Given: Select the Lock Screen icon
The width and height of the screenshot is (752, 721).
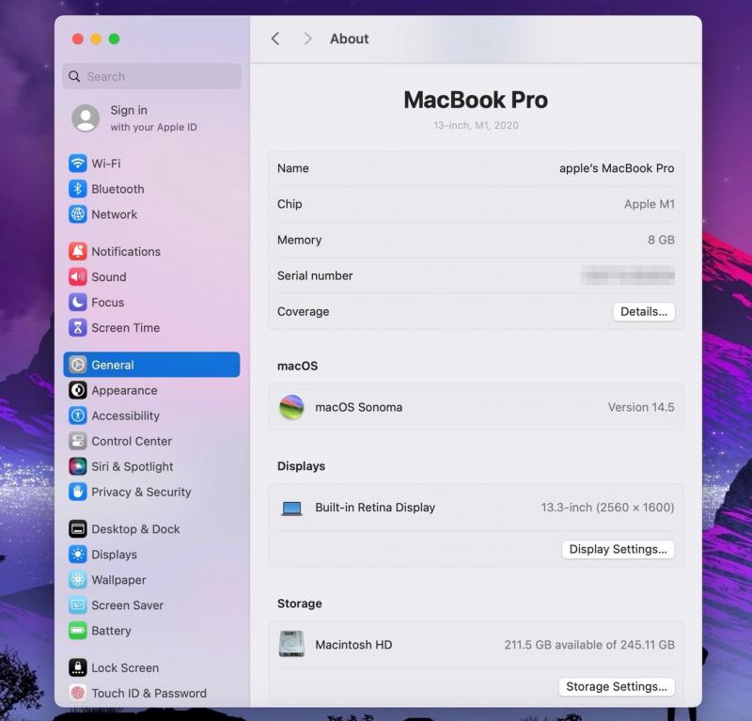Looking at the screenshot, I should click(x=78, y=667).
